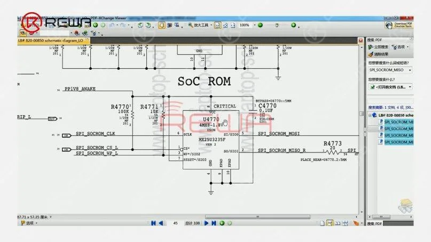This screenshot has height=242, width=431.
Task: Open the 选项 options dropdown in search panel
Action: tap(399, 47)
